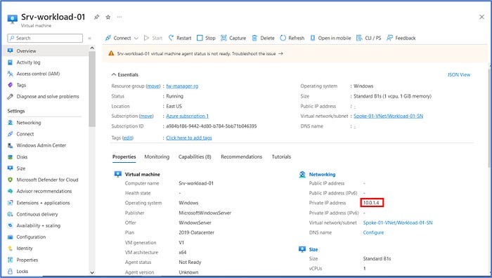
Task: Switch to the Properties tab
Action: pyautogui.click(x=124, y=157)
